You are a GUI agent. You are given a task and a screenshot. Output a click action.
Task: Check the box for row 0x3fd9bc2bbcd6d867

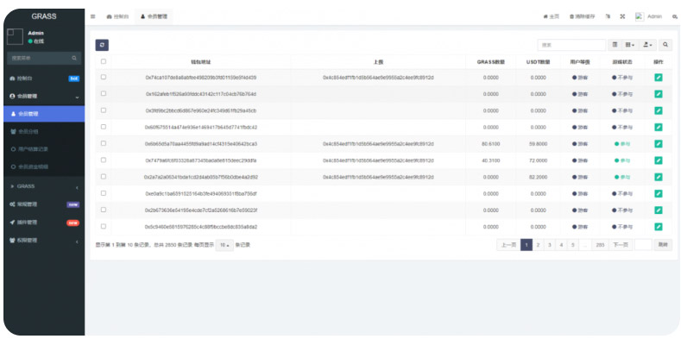[104, 110]
